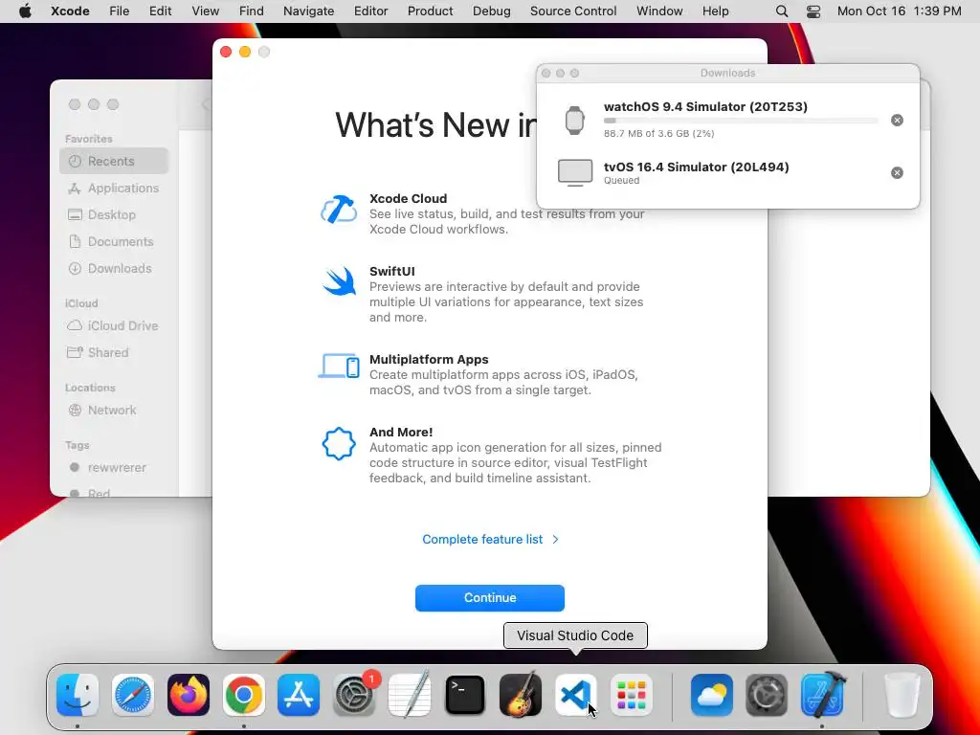Screen dimensions: 980x735
Task: Click the watchOS simulator watch icon
Action: [x=575, y=120]
